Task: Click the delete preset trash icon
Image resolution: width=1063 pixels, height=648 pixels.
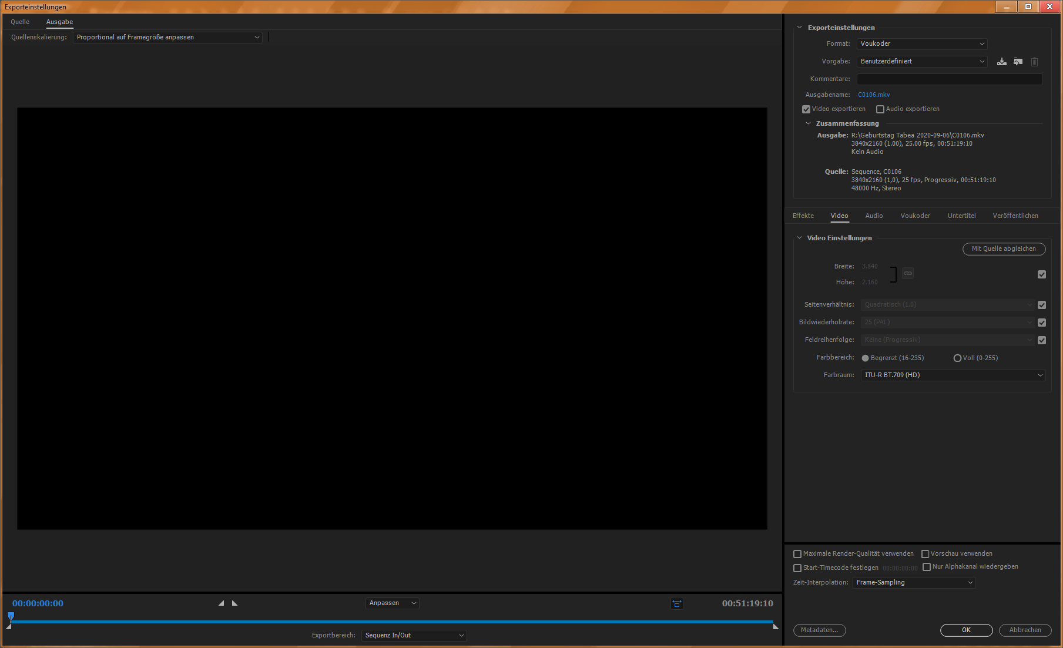Action: [1034, 62]
